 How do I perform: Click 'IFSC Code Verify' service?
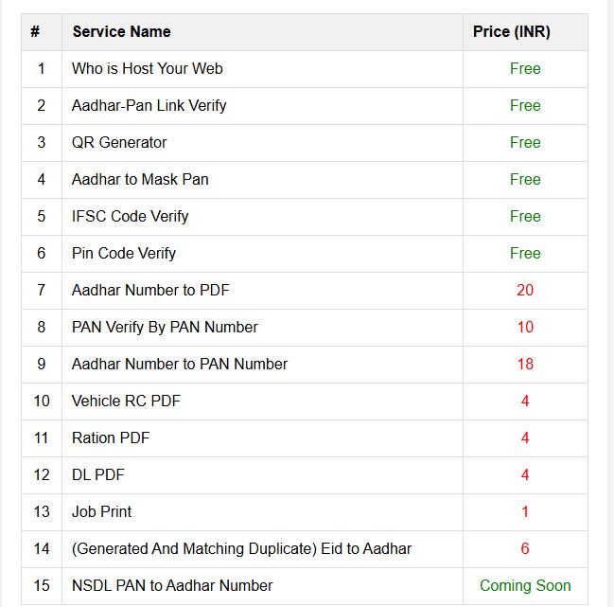(130, 216)
